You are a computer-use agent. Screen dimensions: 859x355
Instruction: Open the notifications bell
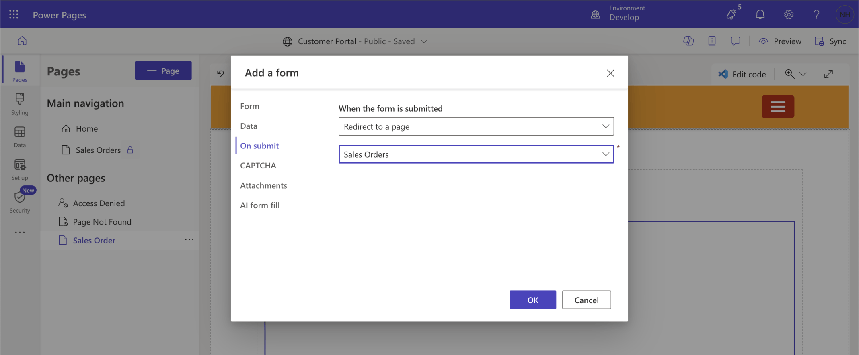[x=760, y=15]
